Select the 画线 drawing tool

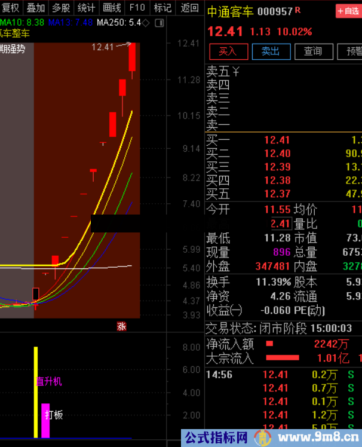(112, 8)
